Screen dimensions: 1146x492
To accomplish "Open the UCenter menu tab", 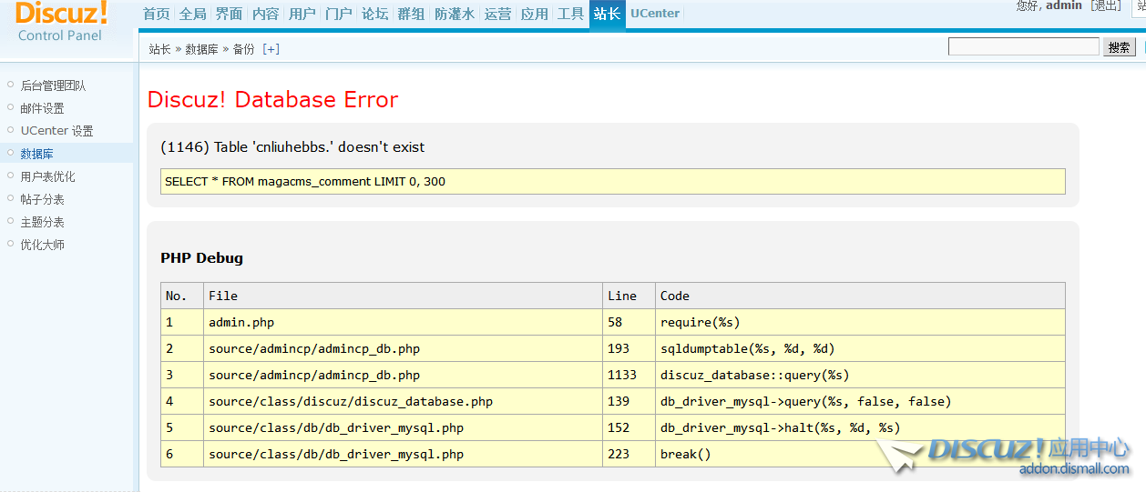I will coord(655,14).
